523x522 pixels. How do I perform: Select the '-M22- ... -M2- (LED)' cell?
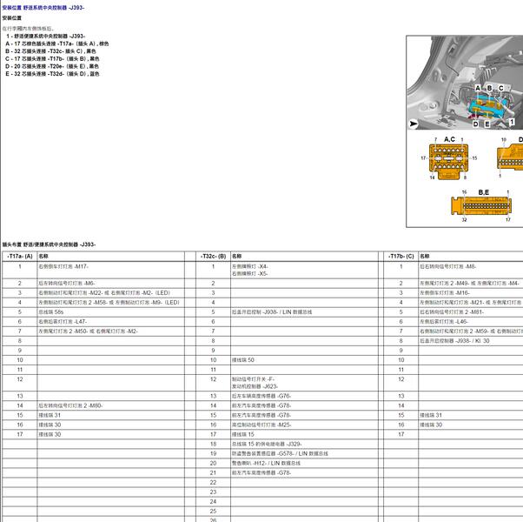(110, 293)
